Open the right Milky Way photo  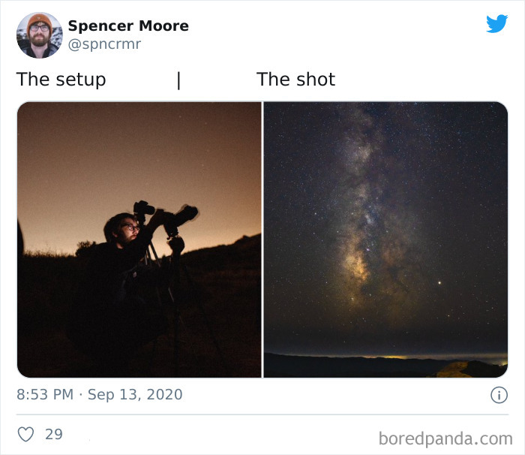pos(385,240)
